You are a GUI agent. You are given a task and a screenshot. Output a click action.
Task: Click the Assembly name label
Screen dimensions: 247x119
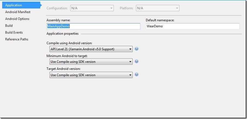coord(59,20)
